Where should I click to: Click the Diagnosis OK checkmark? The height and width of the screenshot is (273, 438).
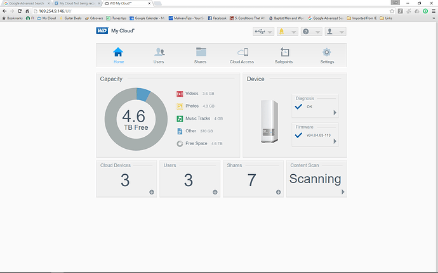(298, 106)
